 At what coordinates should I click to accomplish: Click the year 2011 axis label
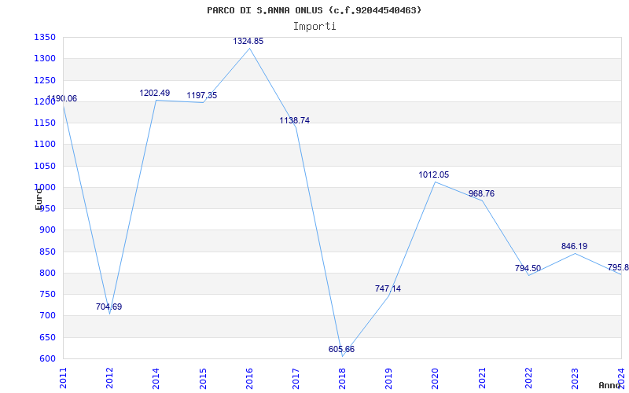coord(63,379)
